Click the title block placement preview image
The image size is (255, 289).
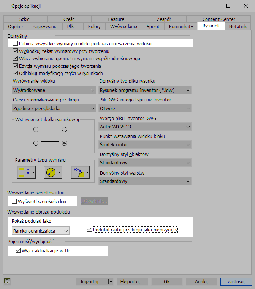point(50,135)
